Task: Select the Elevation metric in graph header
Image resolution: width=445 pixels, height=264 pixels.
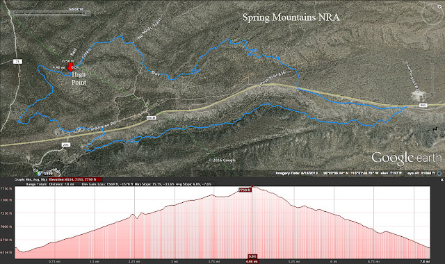Action: (x=75, y=179)
